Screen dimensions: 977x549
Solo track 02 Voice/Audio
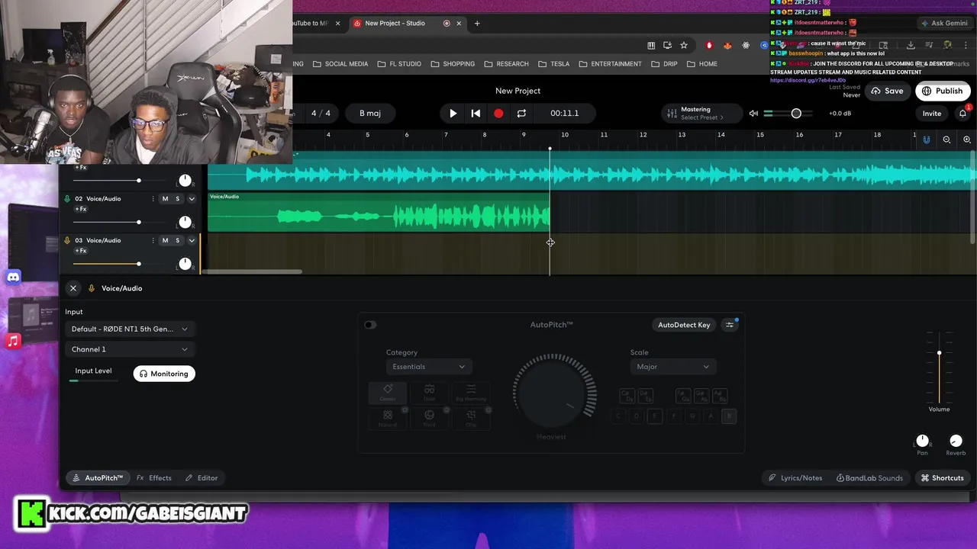click(x=178, y=199)
